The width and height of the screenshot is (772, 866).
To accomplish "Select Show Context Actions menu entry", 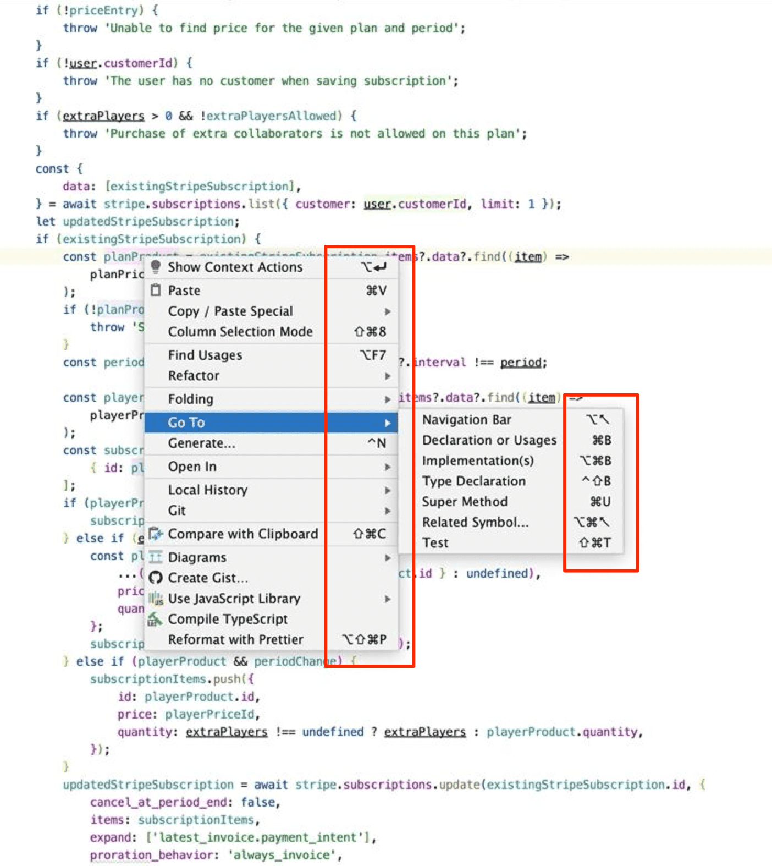I will (271, 267).
